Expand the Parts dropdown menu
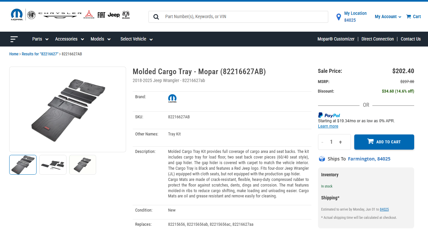The width and height of the screenshot is (428, 231). (x=40, y=39)
